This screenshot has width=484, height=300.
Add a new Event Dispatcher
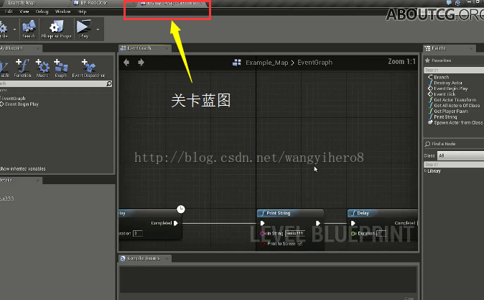88,68
